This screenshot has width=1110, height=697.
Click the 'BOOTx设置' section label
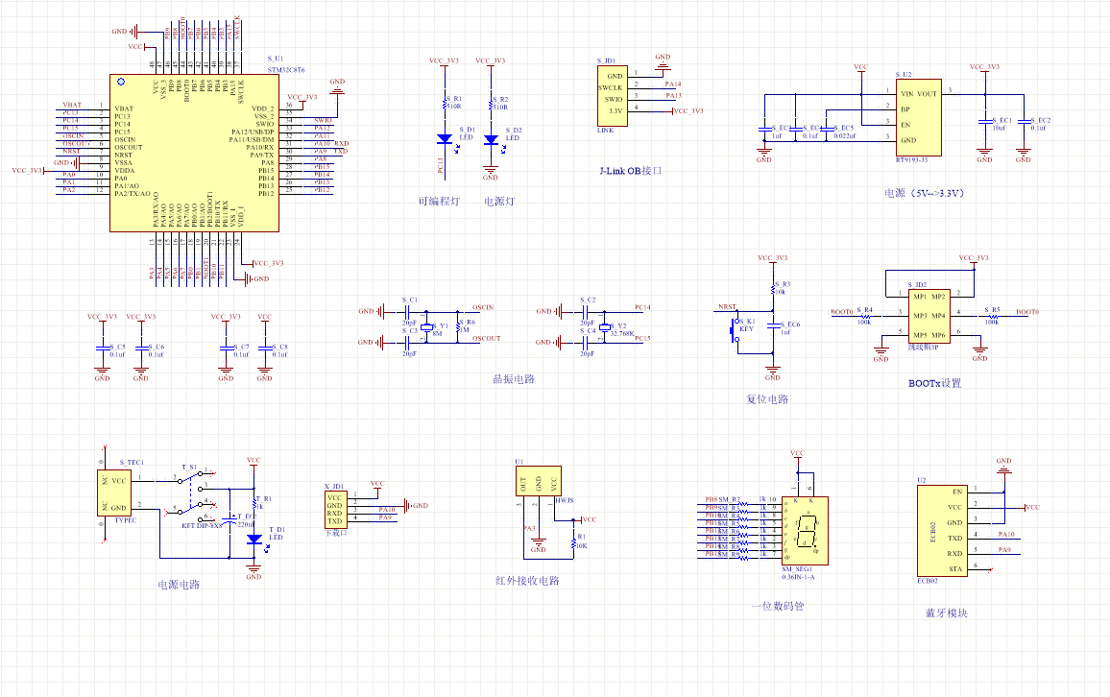934,383
